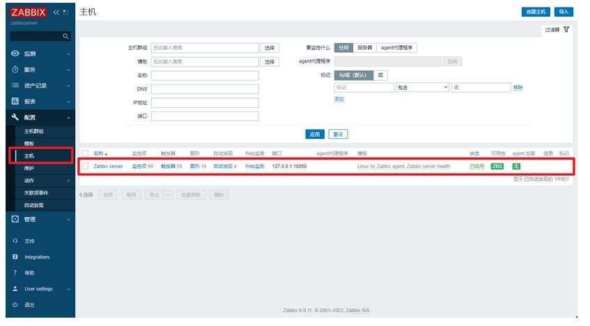
Task: Click the green ZBX availability badge
Action: tap(497, 166)
